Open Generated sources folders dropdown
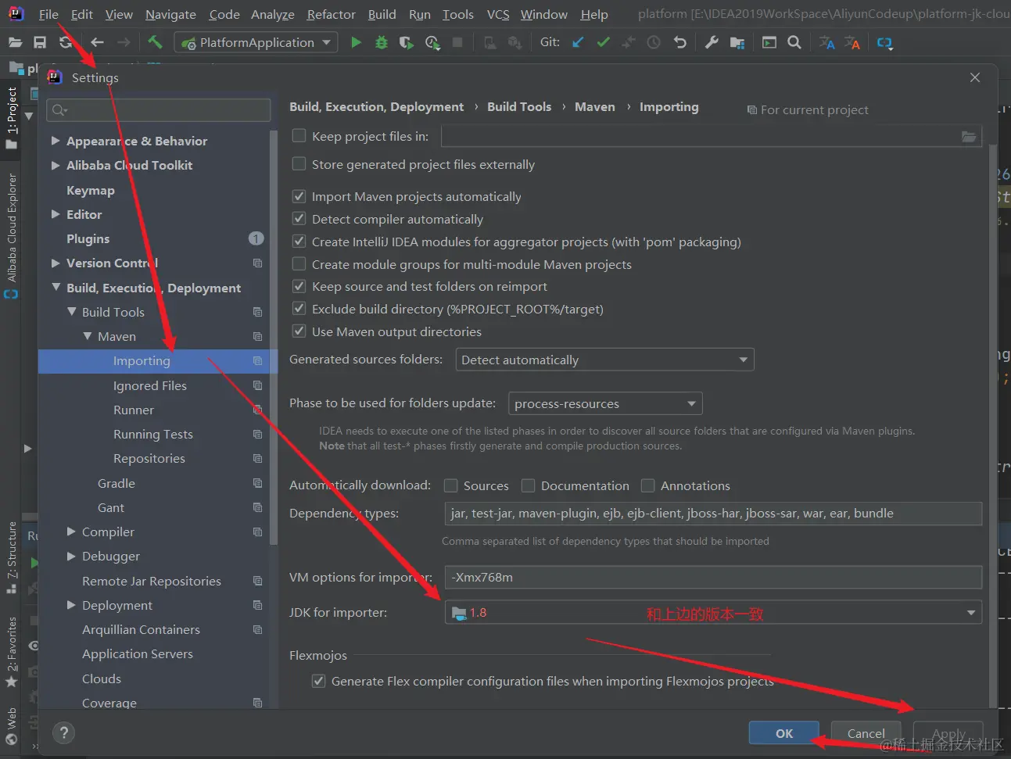 tap(604, 360)
